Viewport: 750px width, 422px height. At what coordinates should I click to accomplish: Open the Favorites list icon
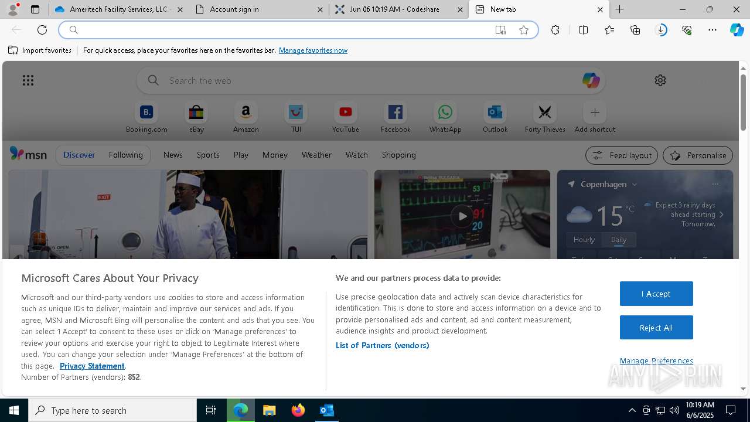(609, 30)
